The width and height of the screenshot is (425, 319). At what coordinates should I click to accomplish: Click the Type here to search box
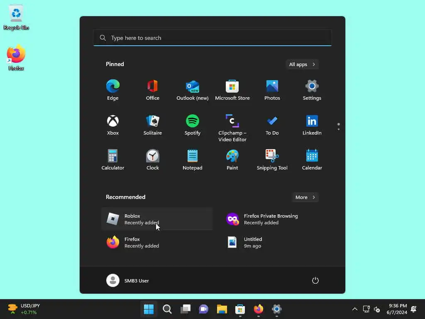[x=212, y=38]
